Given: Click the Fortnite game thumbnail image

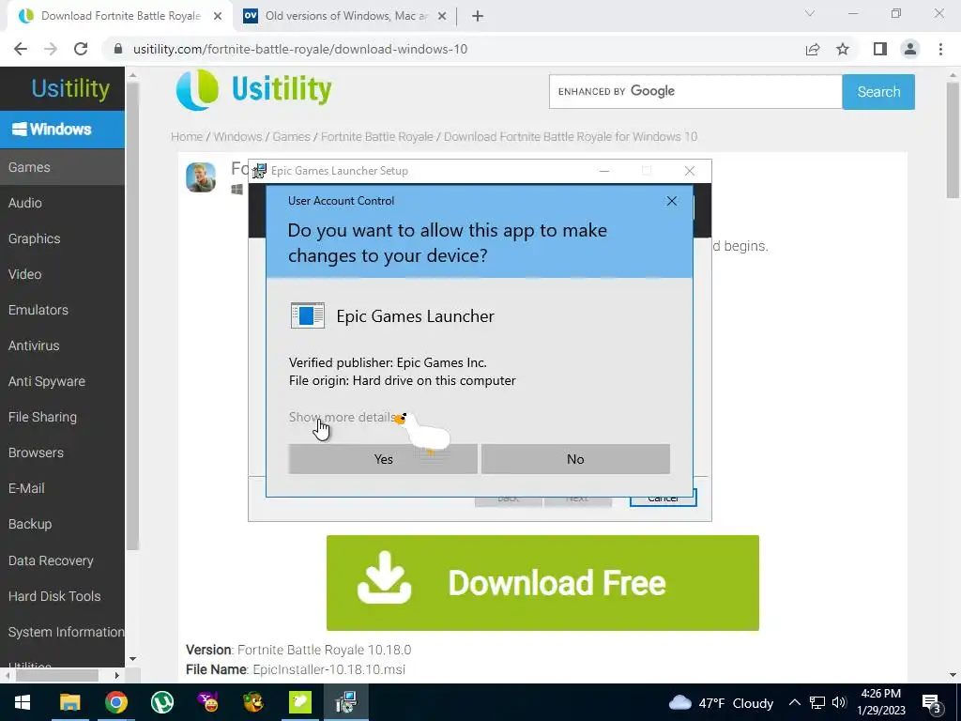Looking at the screenshot, I should (x=201, y=177).
